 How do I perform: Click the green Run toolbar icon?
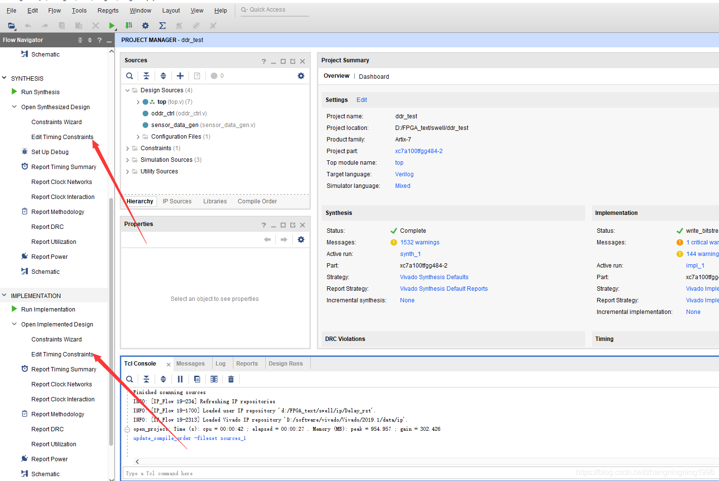112,26
